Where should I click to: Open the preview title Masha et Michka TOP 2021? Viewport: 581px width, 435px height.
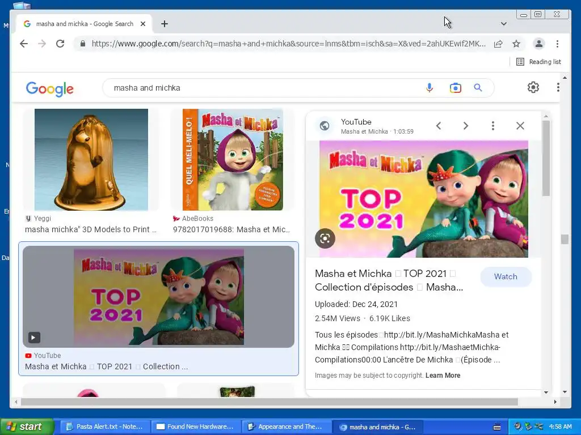[389, 280]
